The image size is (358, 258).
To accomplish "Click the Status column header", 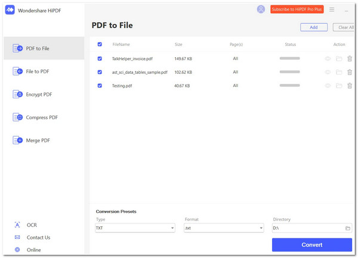I will [x=290, y=45].
